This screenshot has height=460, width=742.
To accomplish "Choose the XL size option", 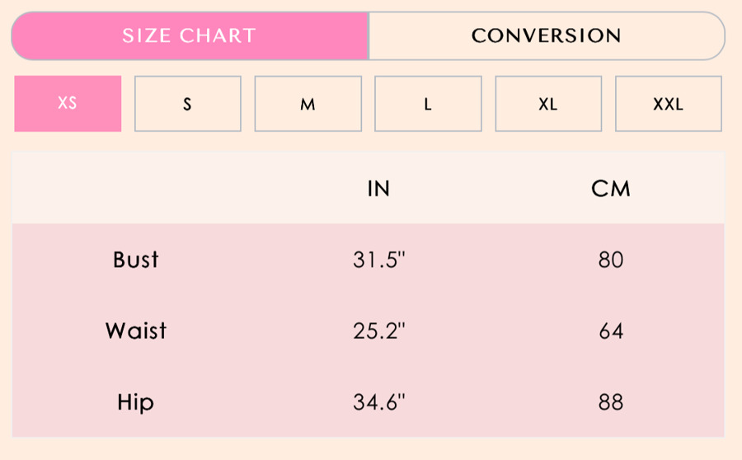I will point(548,104).
